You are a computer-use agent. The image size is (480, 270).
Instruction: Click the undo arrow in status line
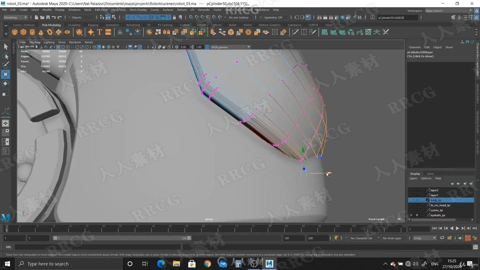53,17
